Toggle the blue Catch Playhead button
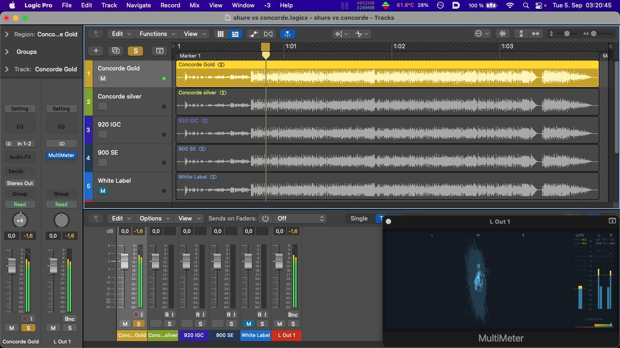 point(288,34)
